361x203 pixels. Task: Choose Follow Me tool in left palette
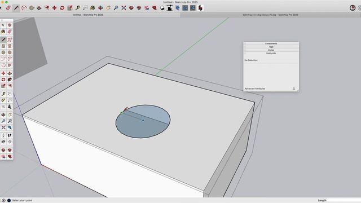[10, 80]
